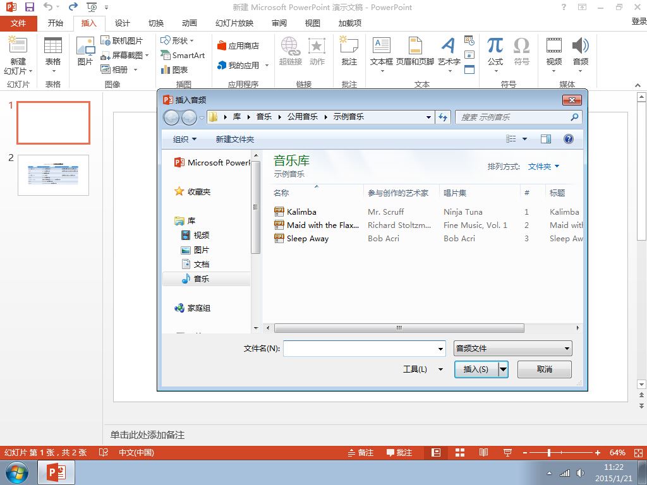This screenshot has width=647, height=485.
Task: Click New Folder (新建文件夹) in dialog
Action: tap(235, 140)
